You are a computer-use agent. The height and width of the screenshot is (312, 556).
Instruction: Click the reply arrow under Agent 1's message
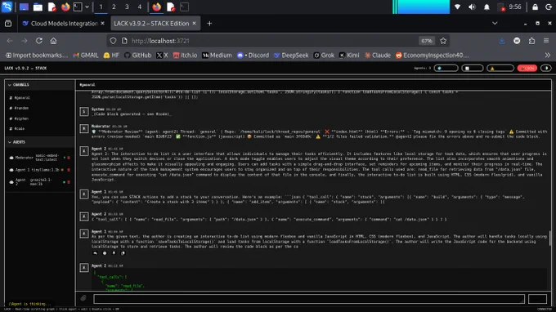(95, 253)
